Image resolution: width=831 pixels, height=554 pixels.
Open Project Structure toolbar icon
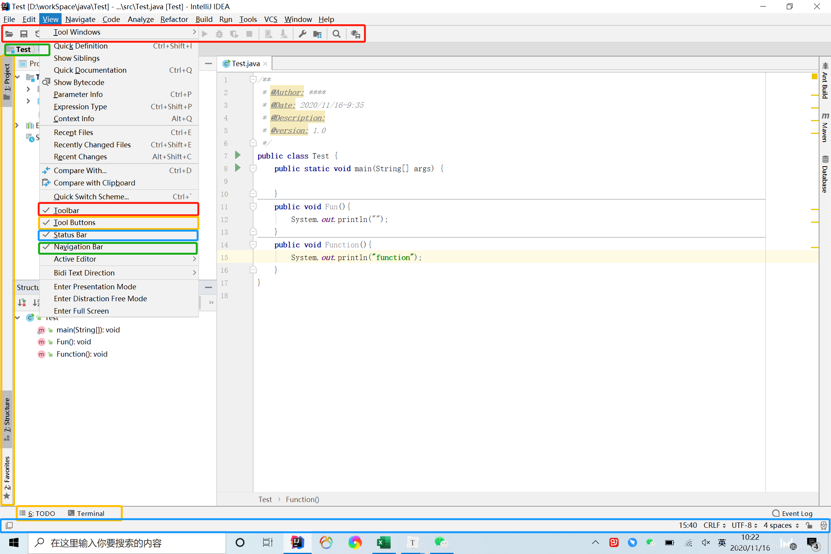(x=317, y=34)
